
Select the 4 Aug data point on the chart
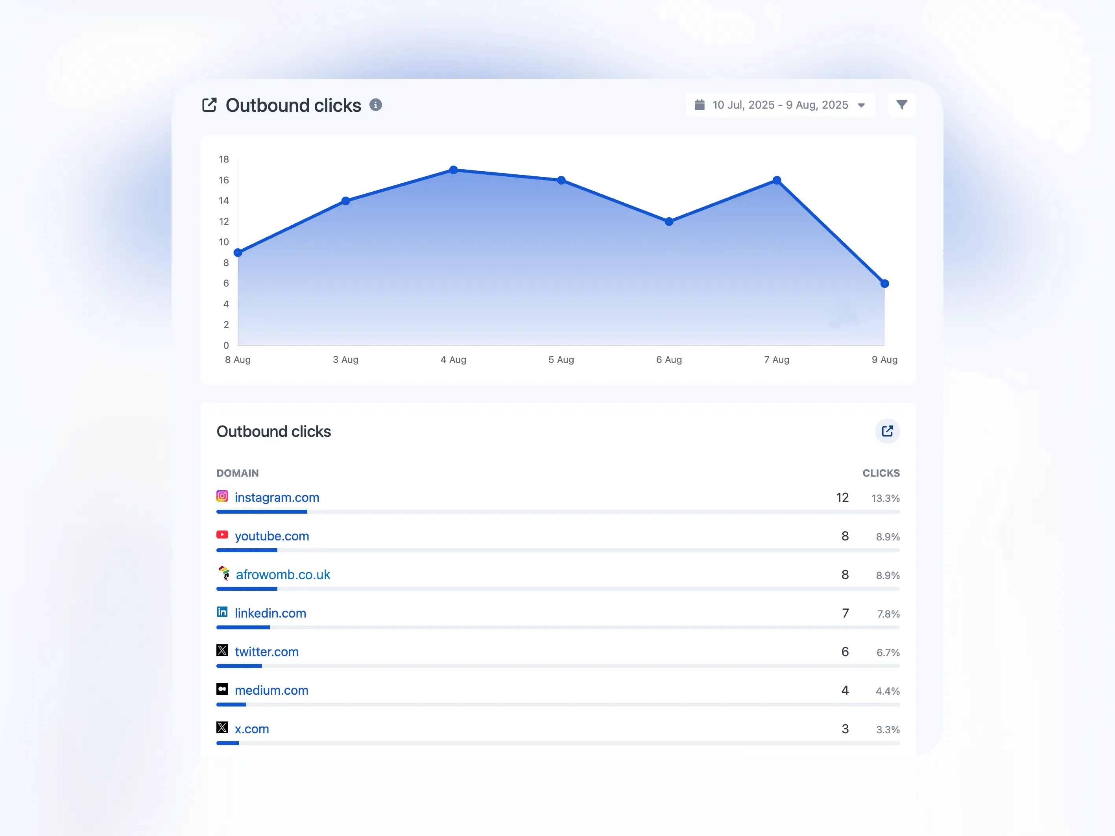(x=453, y=170)
